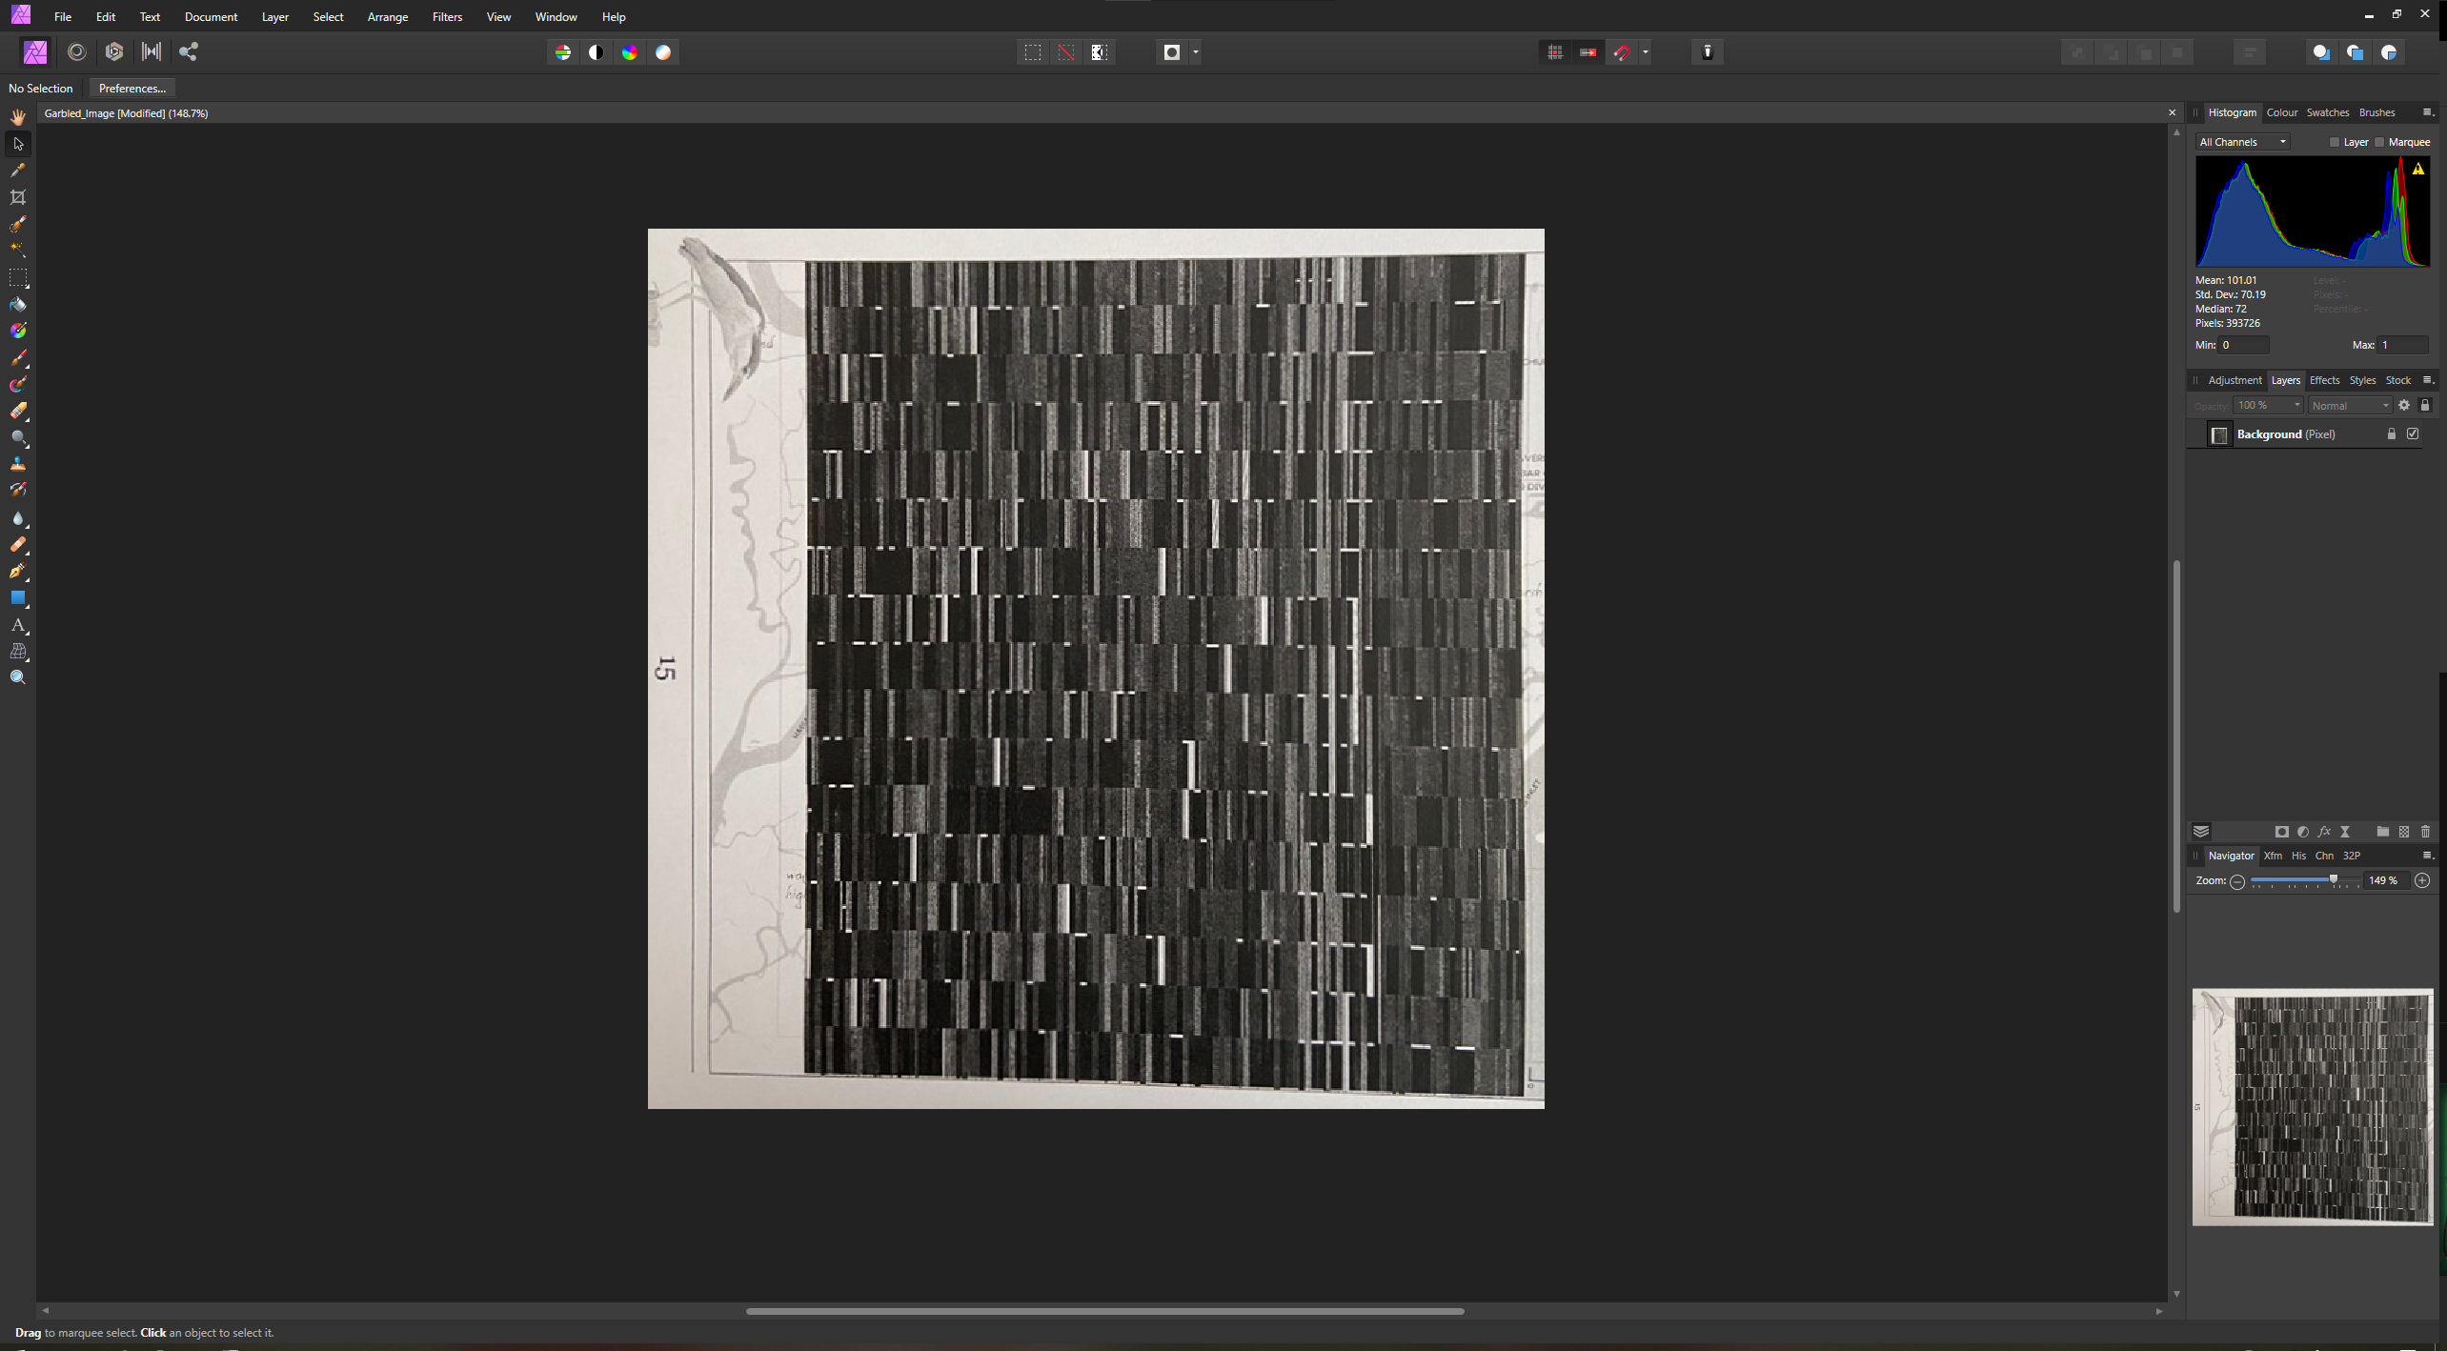Viewport: 2447px width, 1351px height.
Task: Click the image thumbnail in Navigator
Action: [x=2311, y=1105]
